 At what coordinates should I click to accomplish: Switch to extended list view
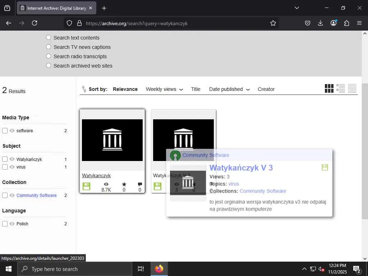point(341,88)
